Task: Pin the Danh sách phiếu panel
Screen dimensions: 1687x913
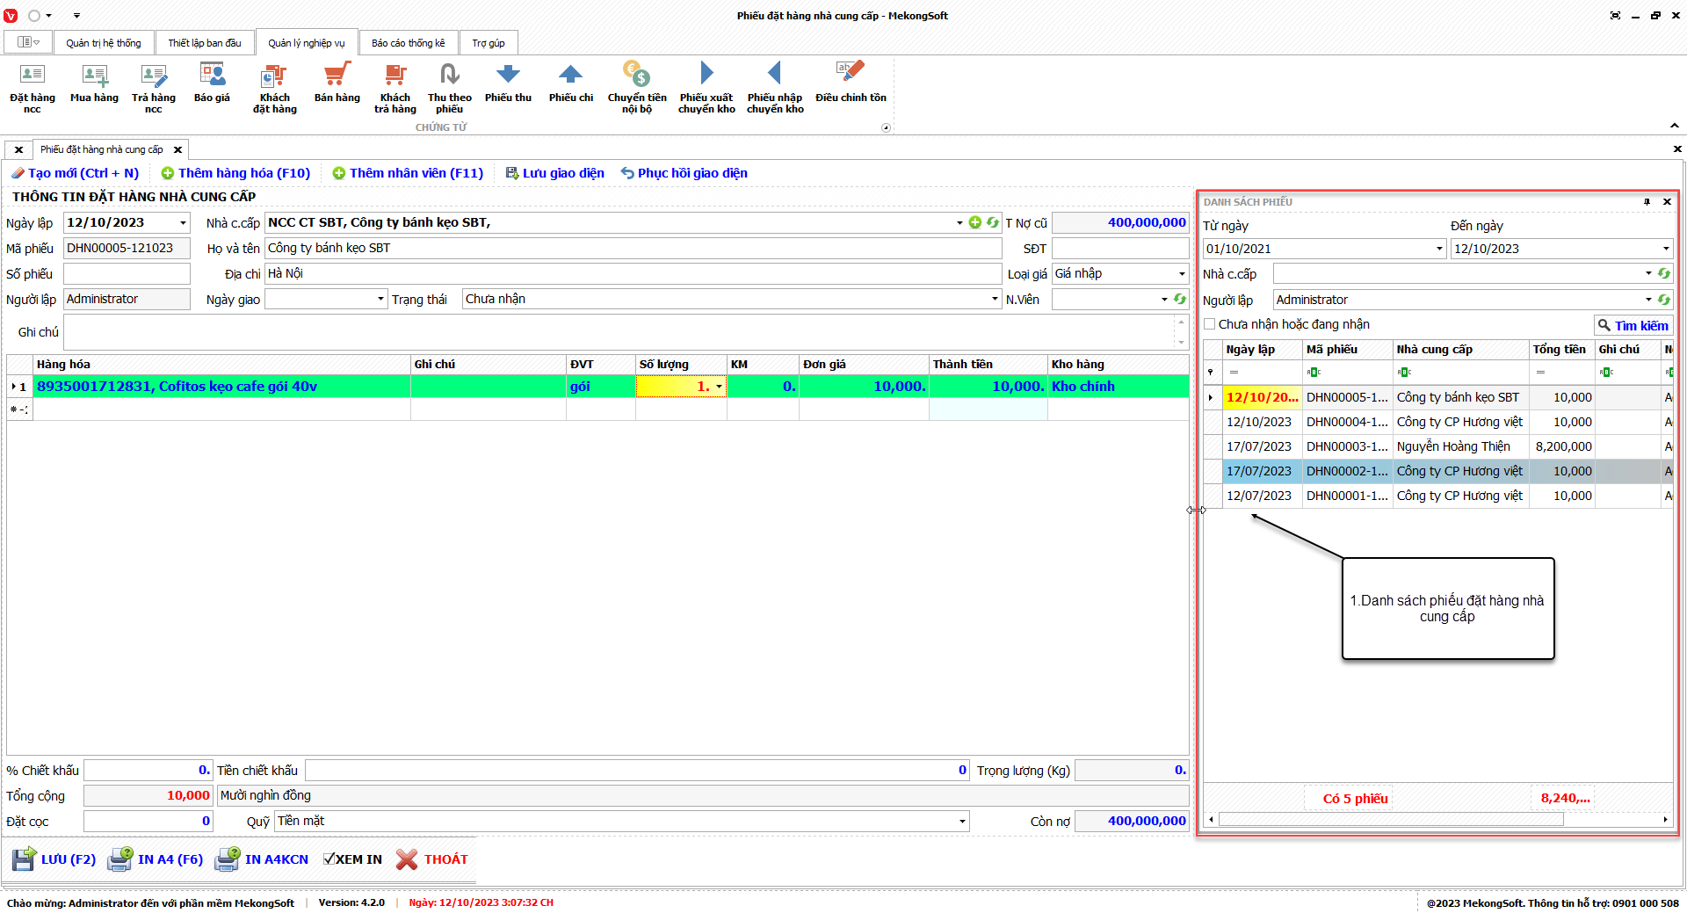Action: [x=1647, y=202]
